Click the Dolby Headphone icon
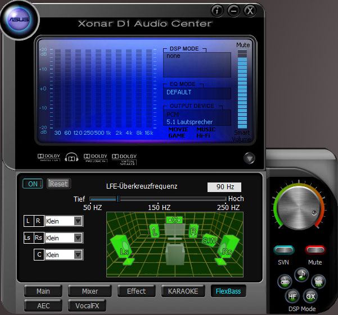The height and width of the screenshot is (315, 338). click(x=71, y=157)
